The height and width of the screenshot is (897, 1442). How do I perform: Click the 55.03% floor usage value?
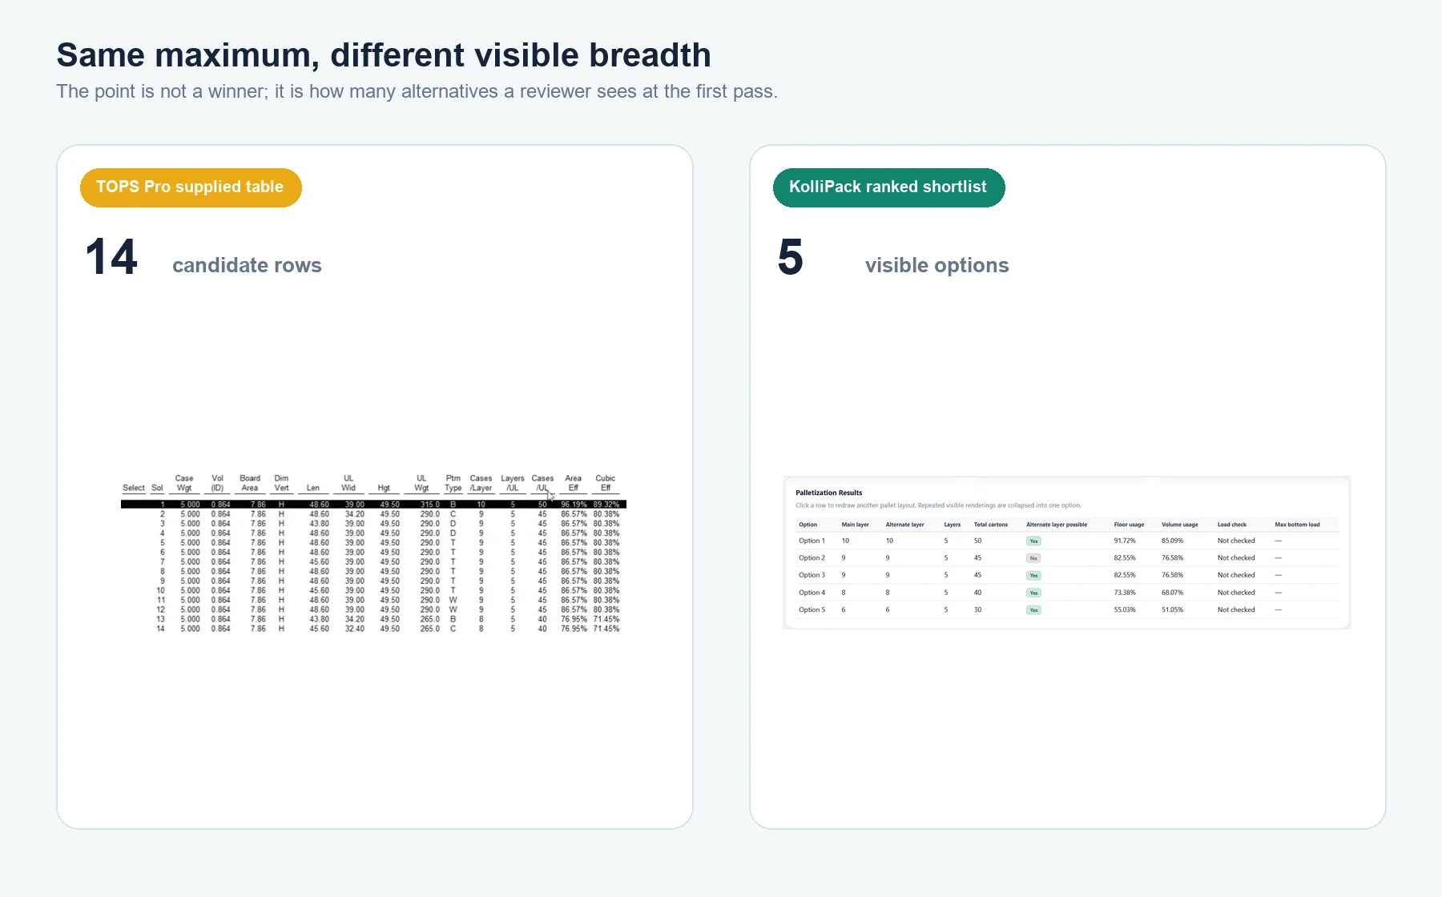tap(1125, 609)
